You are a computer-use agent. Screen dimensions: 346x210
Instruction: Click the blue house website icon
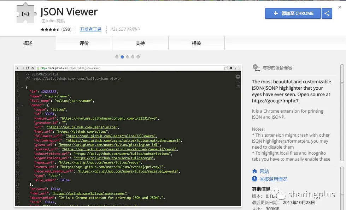(x=254, y=171)
